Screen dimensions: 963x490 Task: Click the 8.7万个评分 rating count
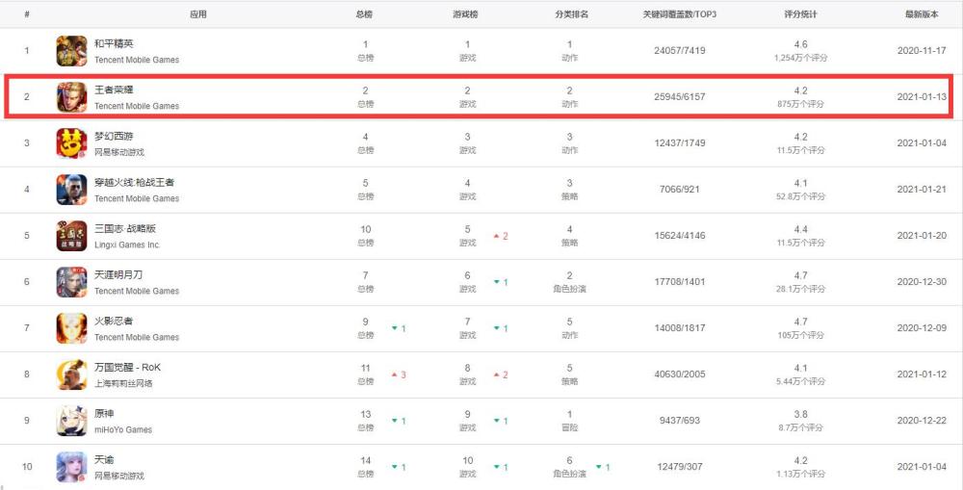800,428
